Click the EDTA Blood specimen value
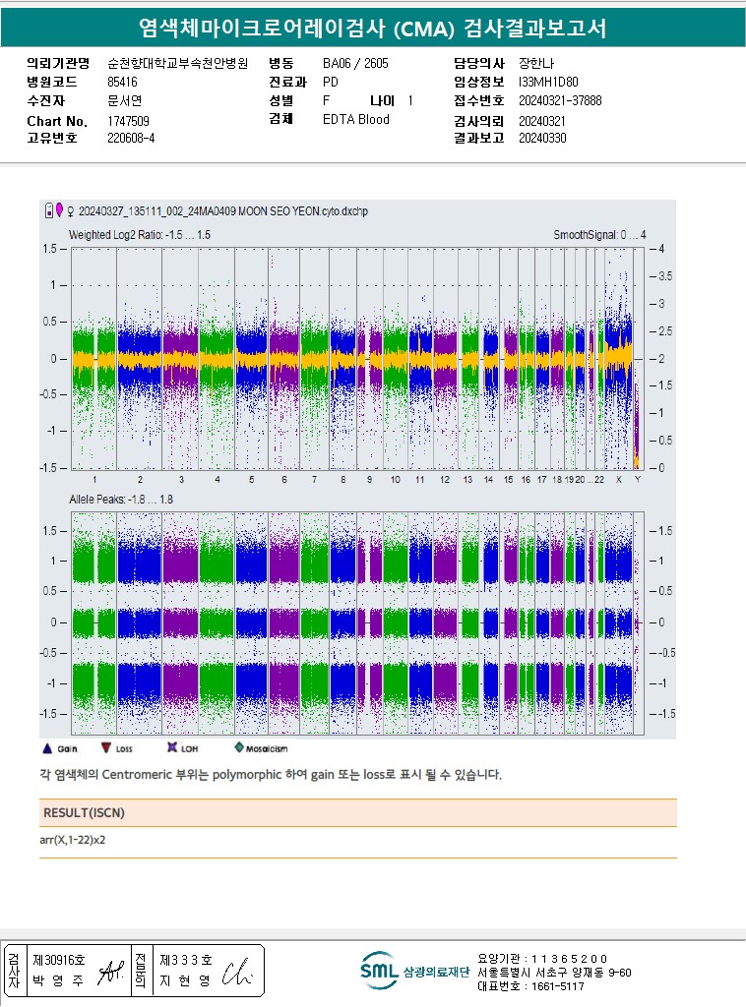Image resolution: width=746 pixels, height=1007 pixels. click(x=356, y=119)
